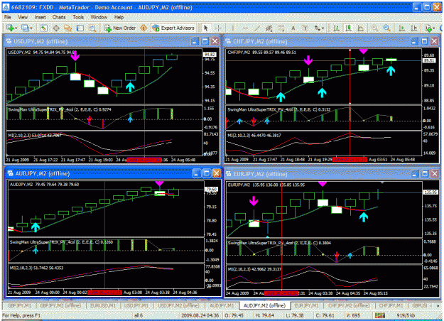Select the Text Label 'T' tool

pos(305,28)
